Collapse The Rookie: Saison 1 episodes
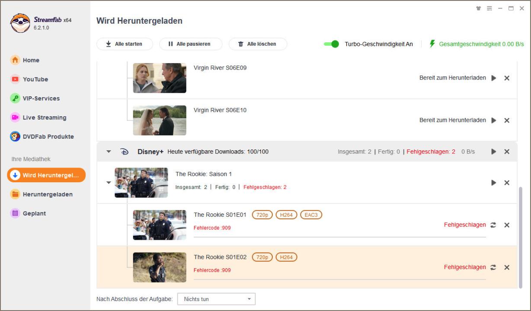Image resolution: width=531 pixels, height=311 pixels. pos(109,183)
